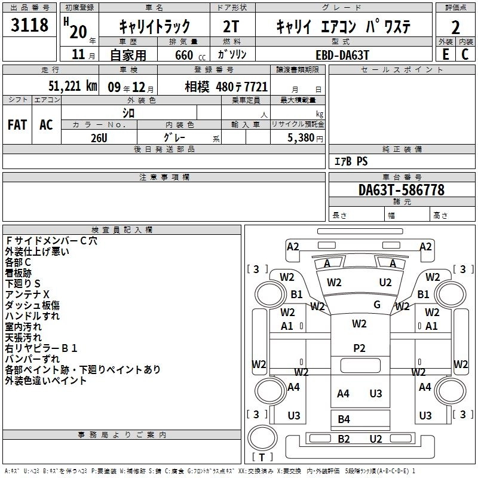
Task: Click inspector note 右リヤピラーB1
Action: [41, 348]
